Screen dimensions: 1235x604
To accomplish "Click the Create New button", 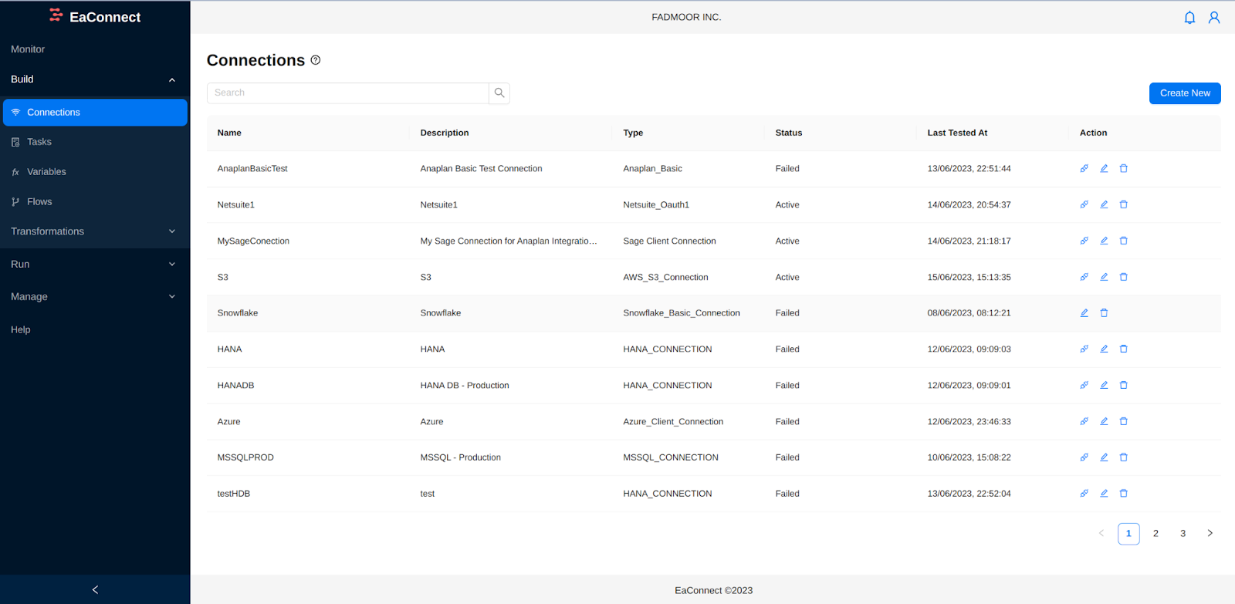I will 1185,93.
